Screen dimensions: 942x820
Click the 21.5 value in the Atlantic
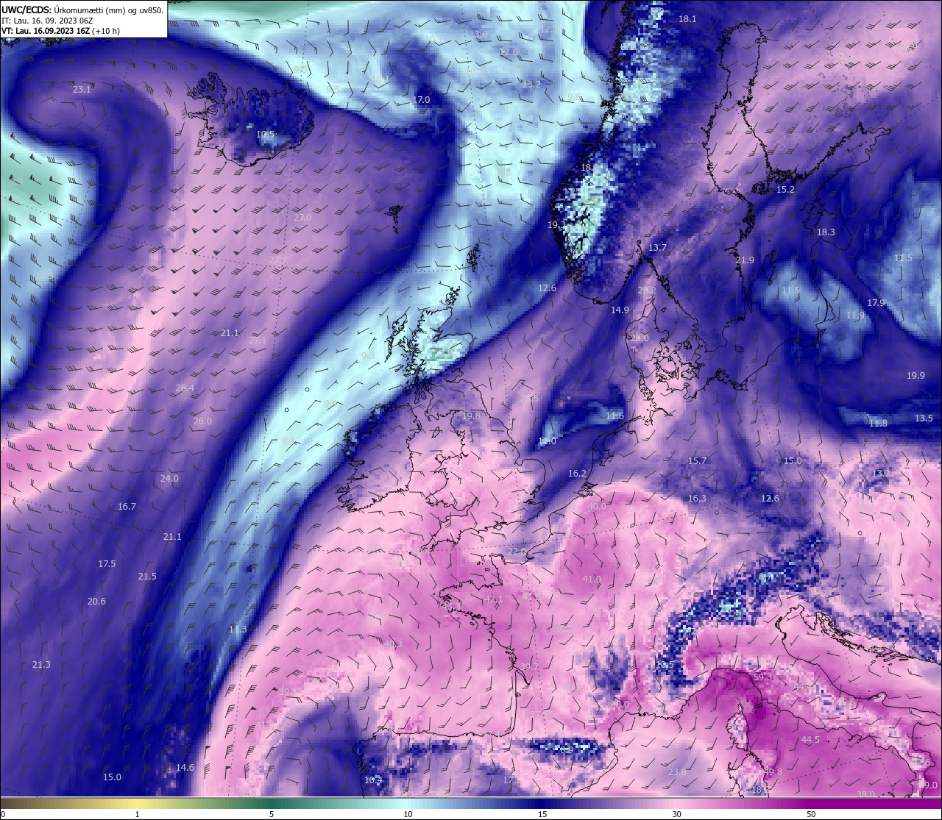(147, 577)
